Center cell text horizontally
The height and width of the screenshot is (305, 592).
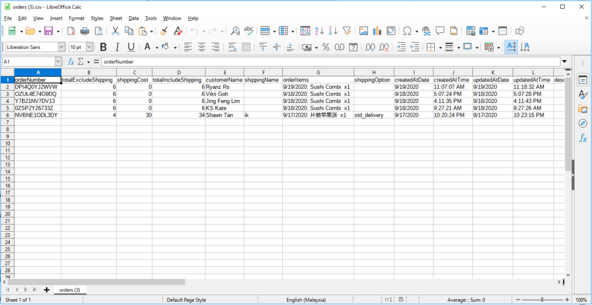pos(202,47)
